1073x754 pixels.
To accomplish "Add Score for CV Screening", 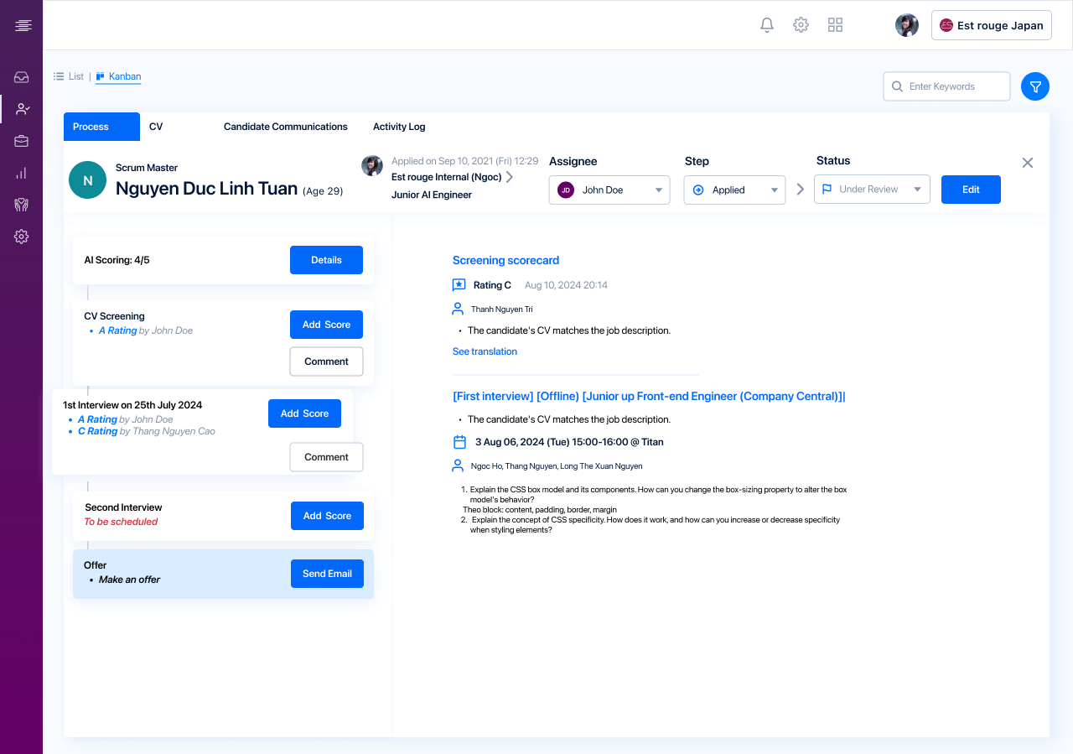I will click(326, 325).
